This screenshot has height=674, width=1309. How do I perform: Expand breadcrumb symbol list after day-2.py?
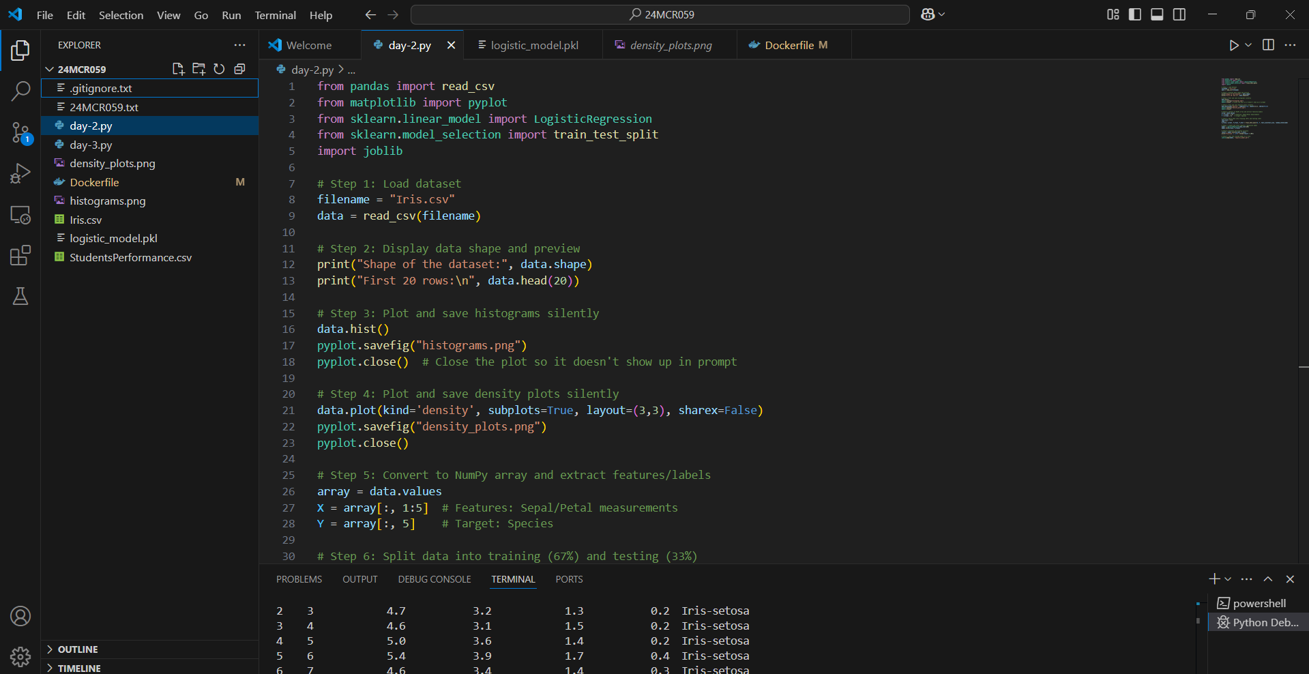coord(351,70)
